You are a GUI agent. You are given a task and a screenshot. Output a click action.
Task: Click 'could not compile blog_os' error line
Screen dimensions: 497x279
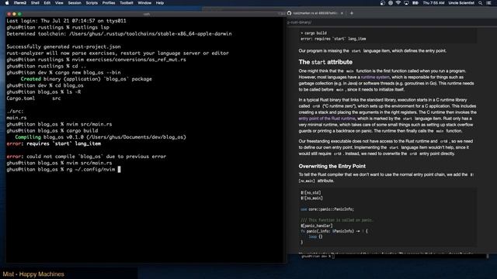pos(86,157)
